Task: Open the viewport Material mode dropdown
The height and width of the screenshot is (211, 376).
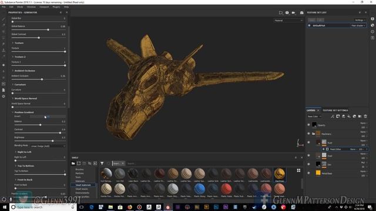Action: click(288, 21)
